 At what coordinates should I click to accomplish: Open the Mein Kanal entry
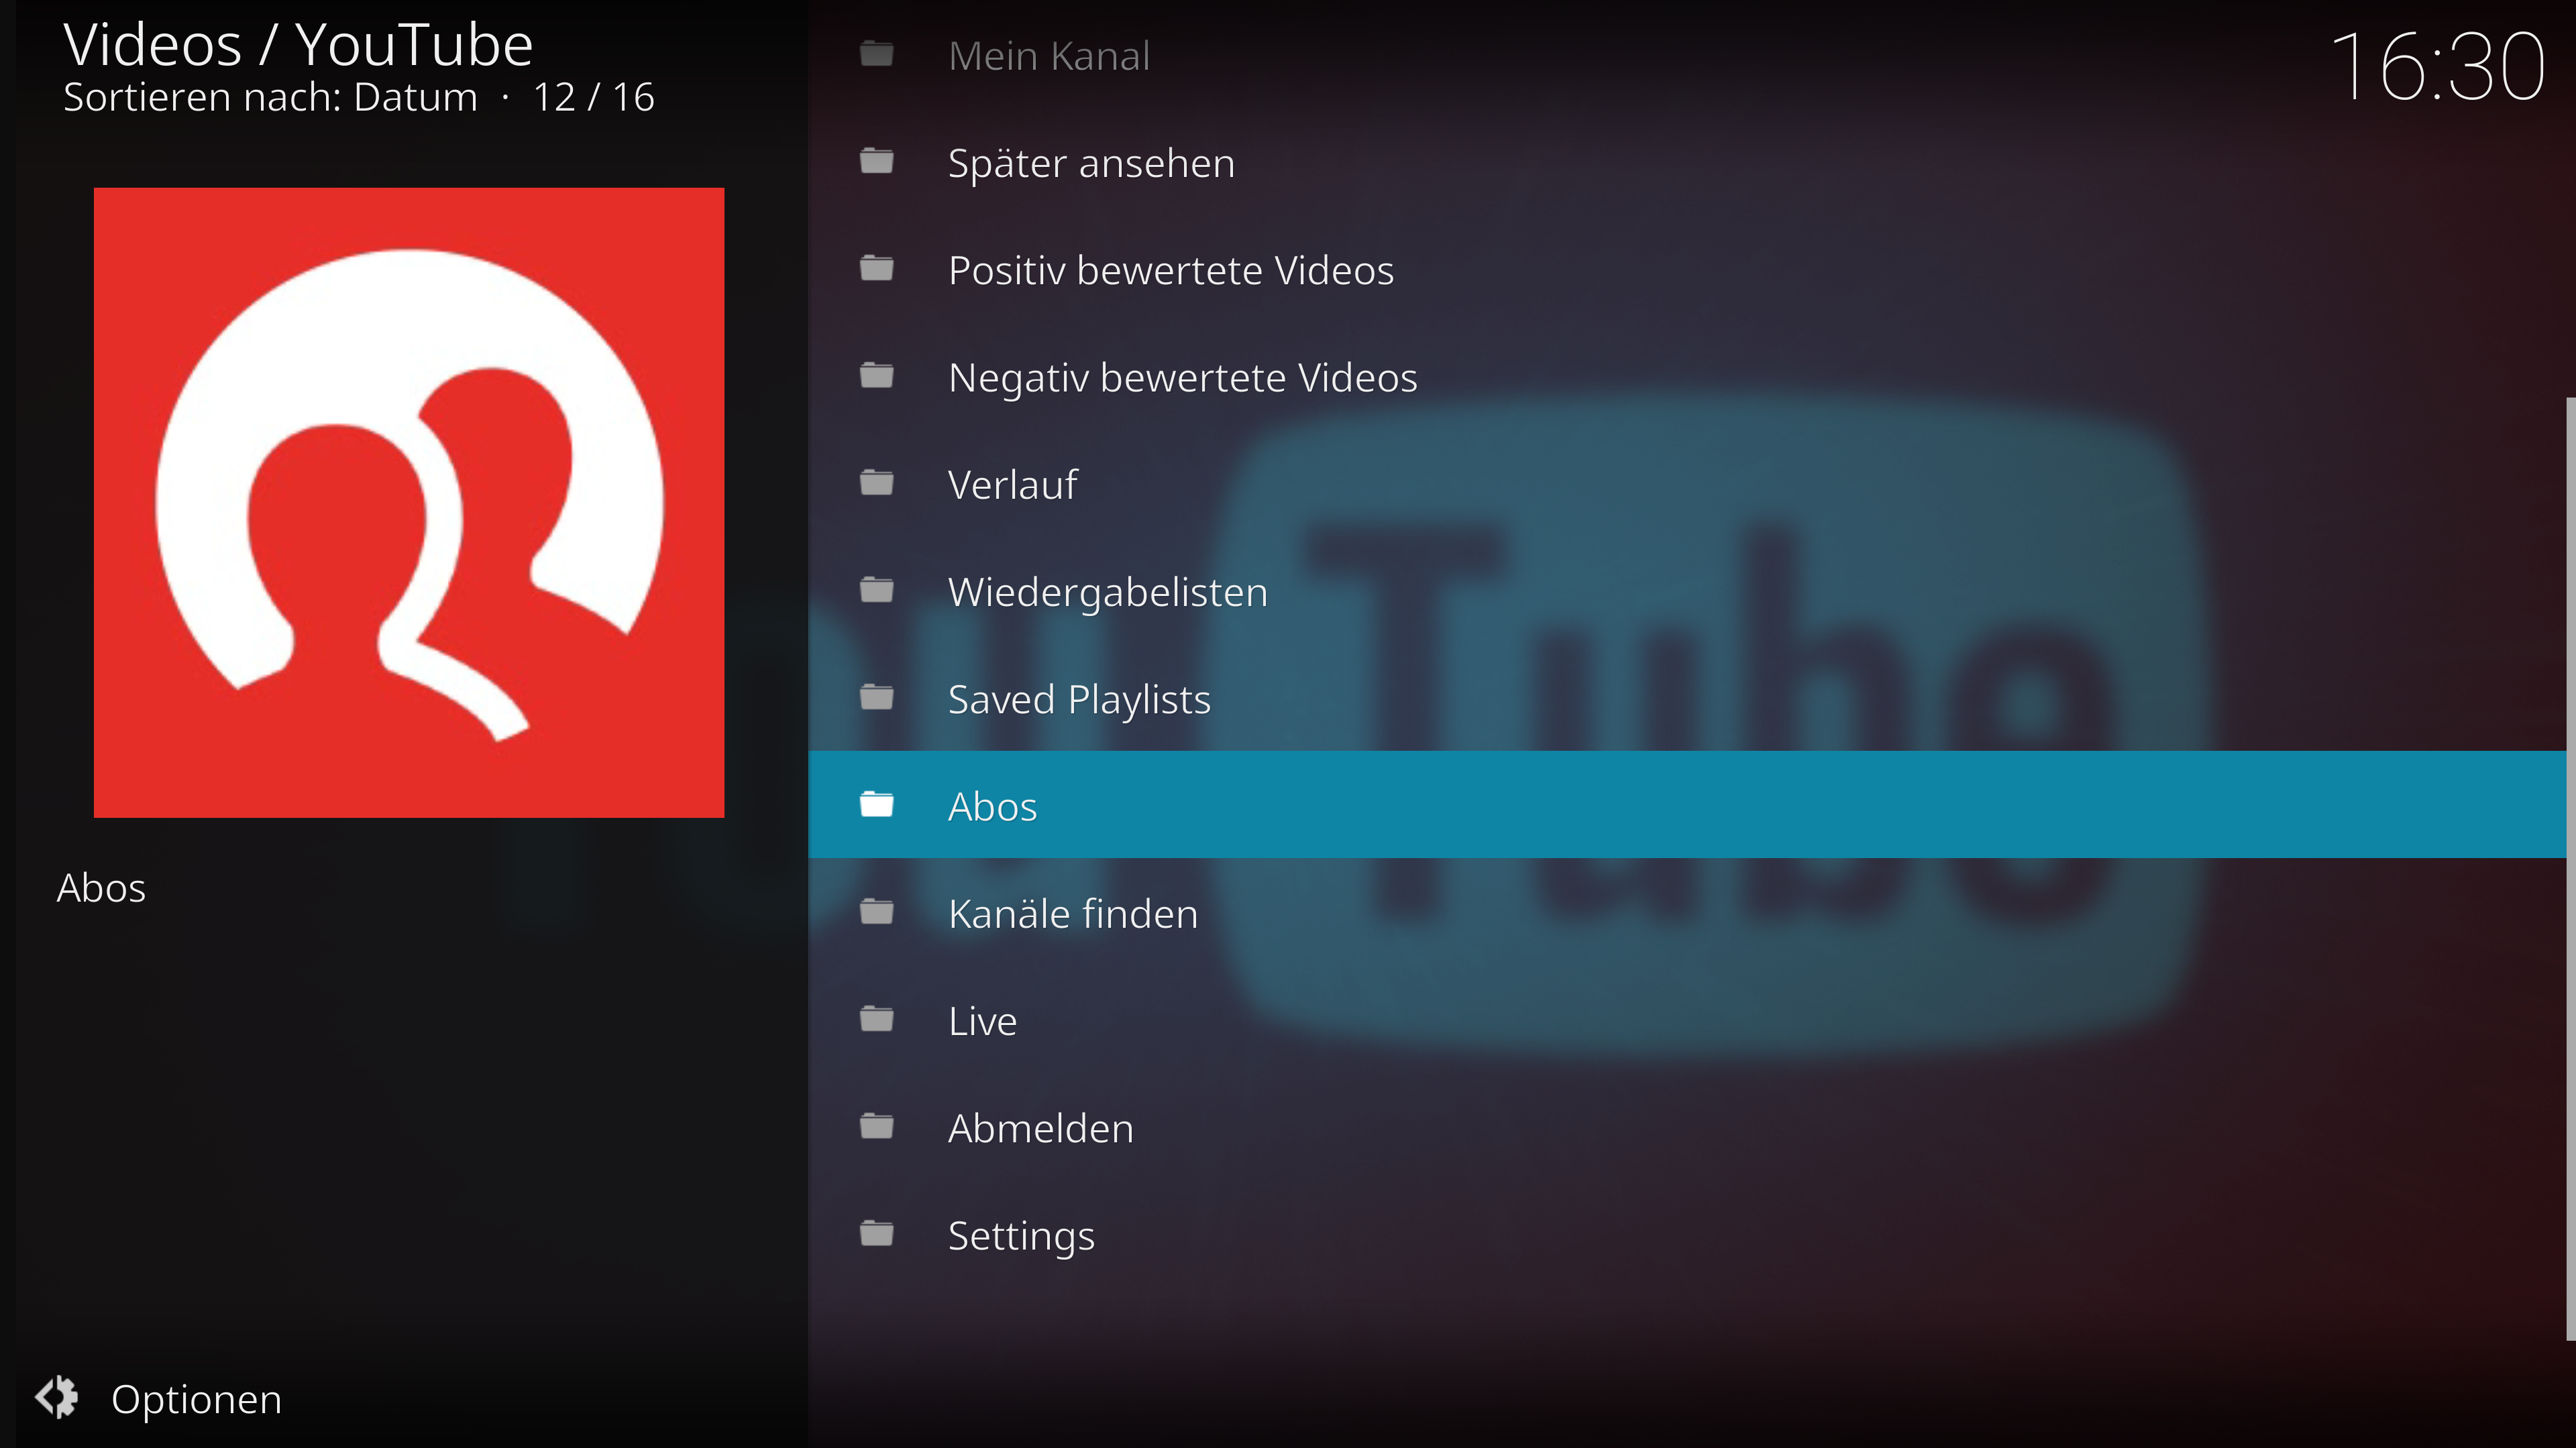point(1687,55)
